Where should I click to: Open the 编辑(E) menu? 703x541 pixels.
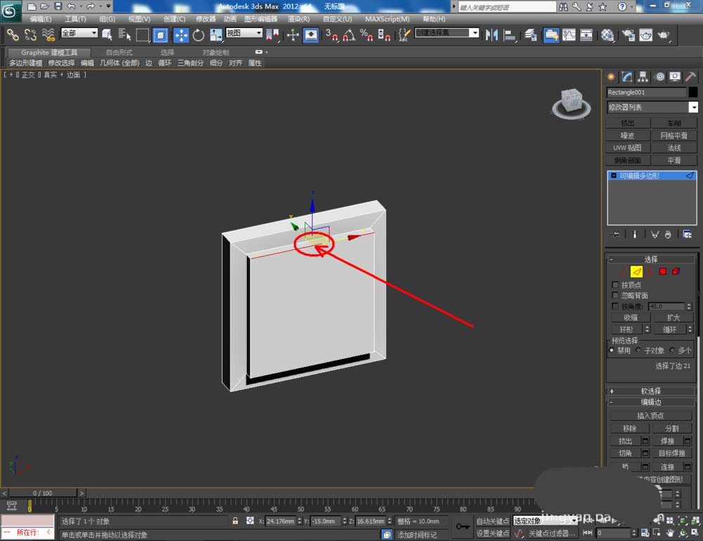tap(40, 19)
